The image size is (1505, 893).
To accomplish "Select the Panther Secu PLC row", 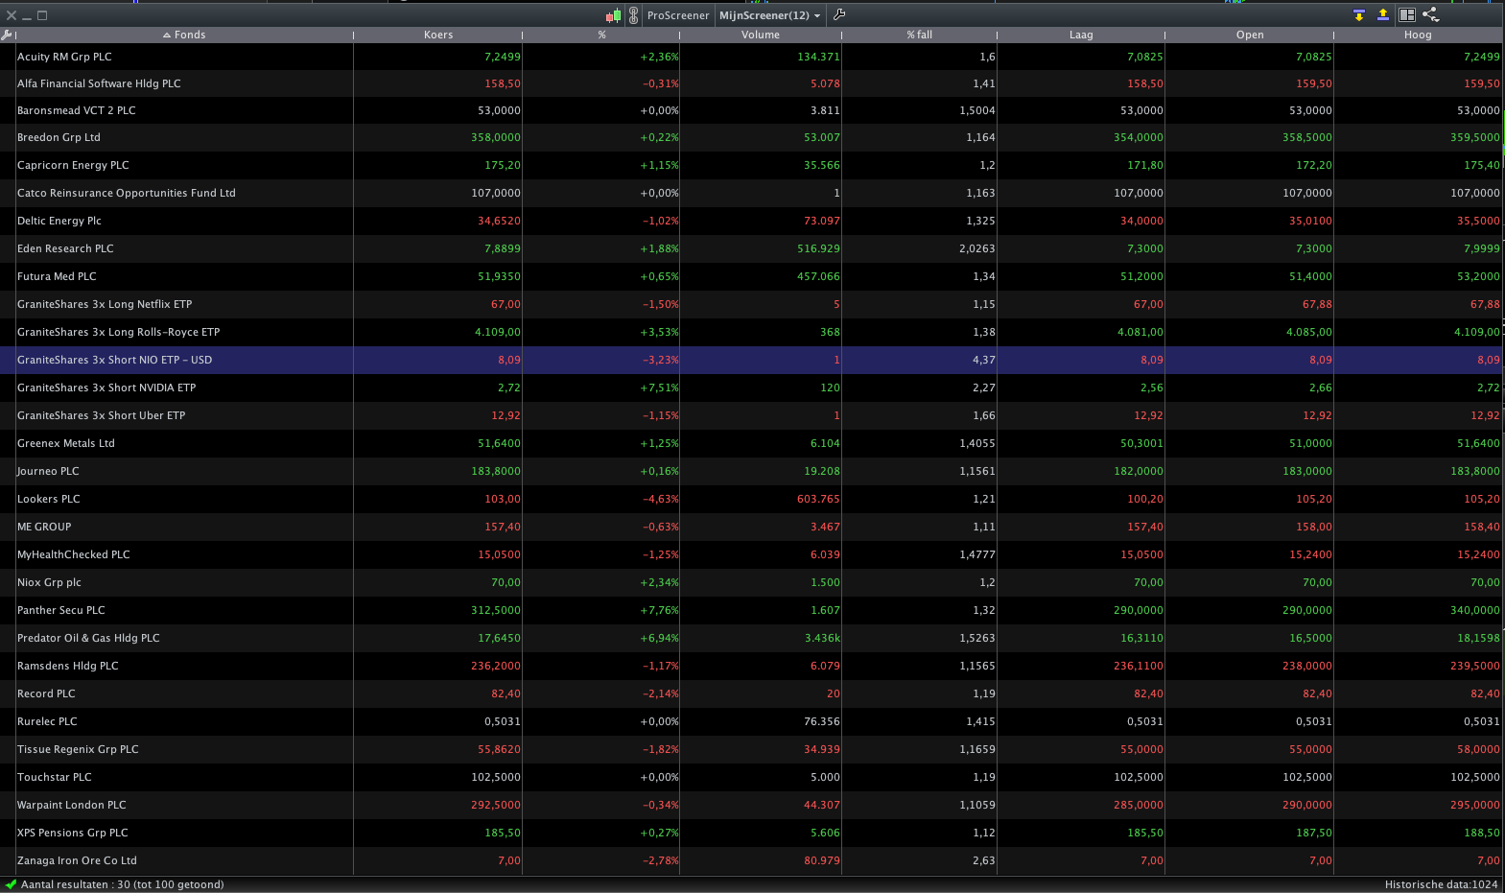I will point(751,610).
